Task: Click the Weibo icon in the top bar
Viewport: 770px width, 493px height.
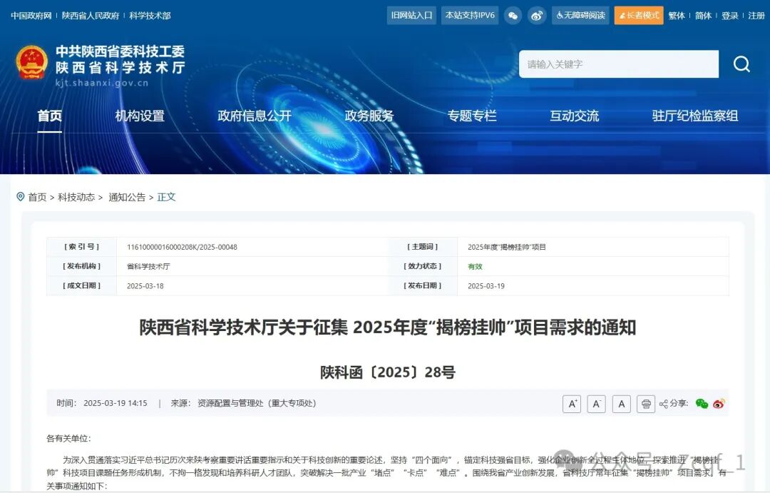Action: pyautogui.click(x=536, y=15)
